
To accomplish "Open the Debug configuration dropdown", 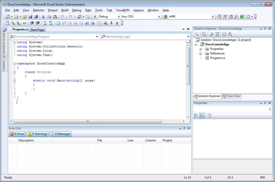I will click(119, 17).
